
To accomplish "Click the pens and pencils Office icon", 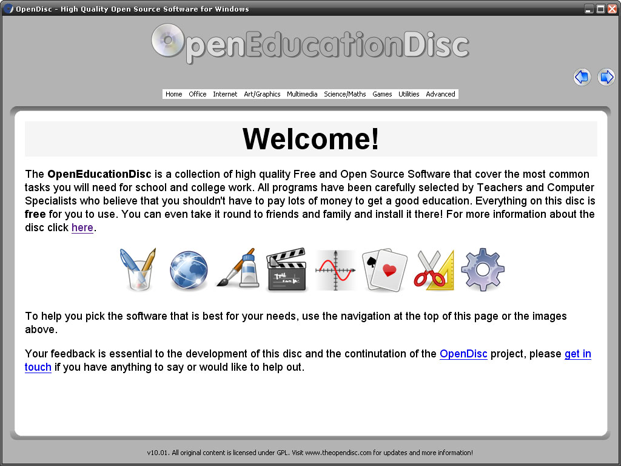I will coord(138,270).
